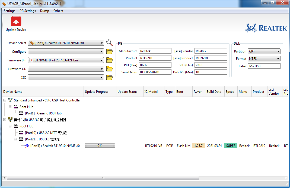Click the VID (Hex) 9210 field
The image size is (290, 188).
click(x=211, y=65)
